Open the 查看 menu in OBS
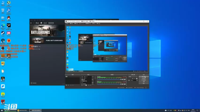 76,23
